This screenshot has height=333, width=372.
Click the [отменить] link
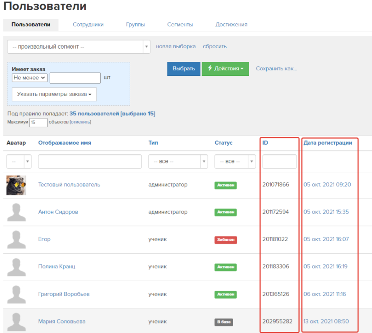coord(80,122)
